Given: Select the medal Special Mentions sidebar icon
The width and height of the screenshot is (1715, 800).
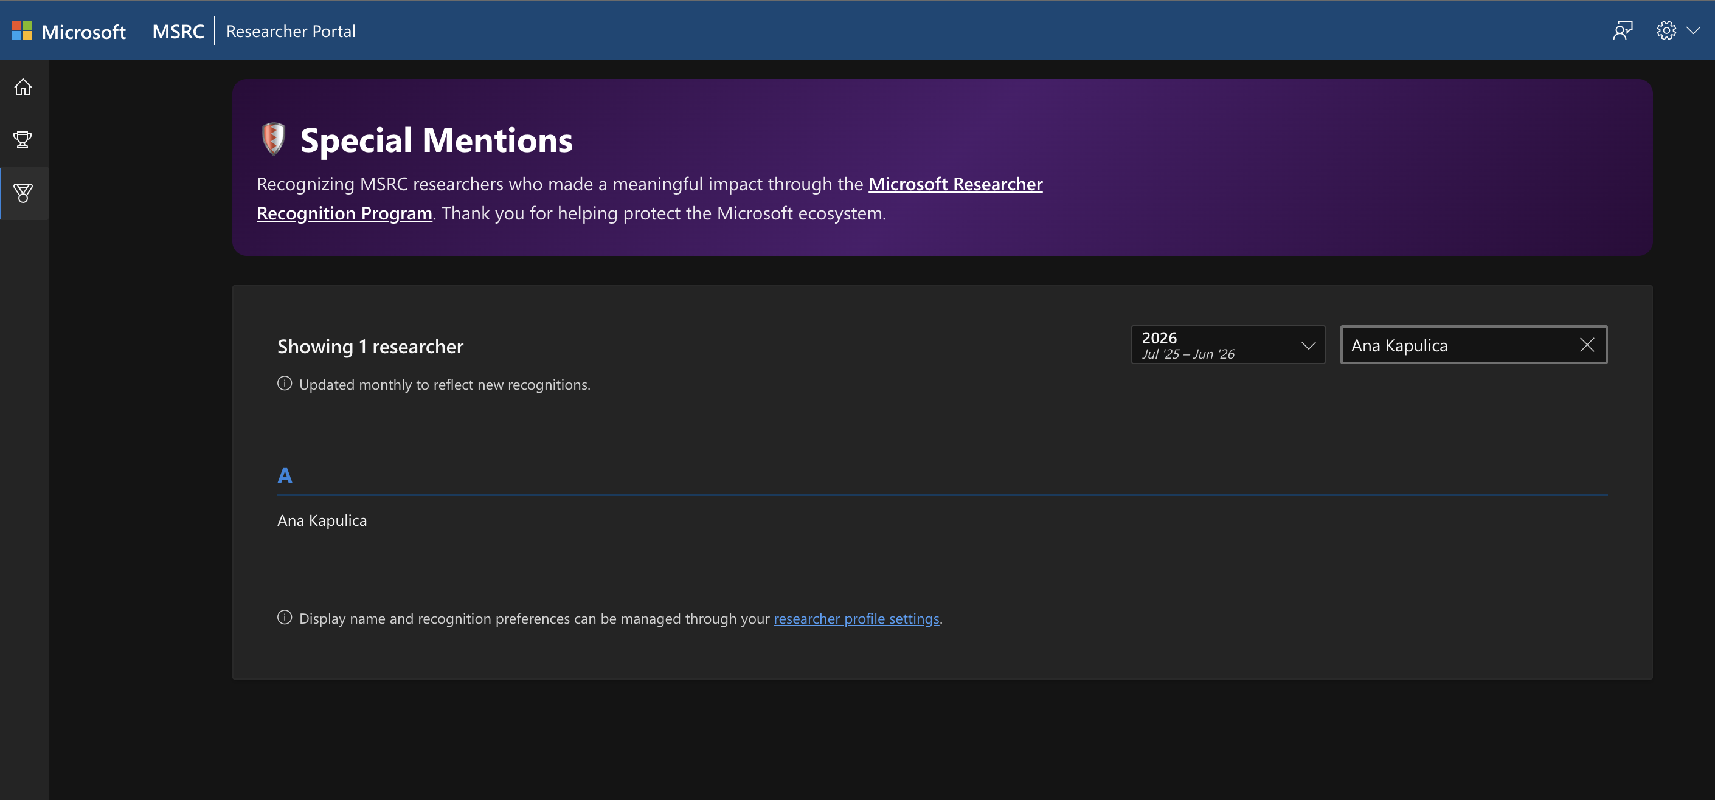Looking at the screenshot, I should (x=23, y=193).
